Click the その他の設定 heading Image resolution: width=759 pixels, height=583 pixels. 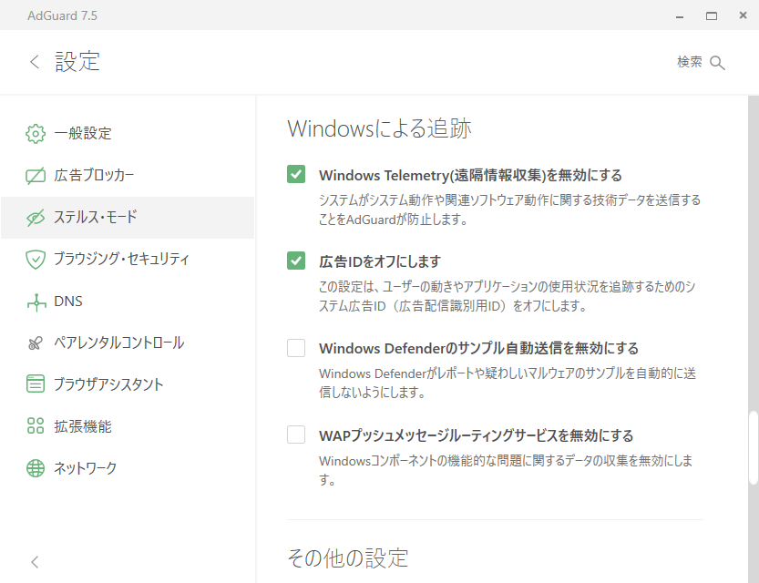pyautogui.click(x=348, y=557)
